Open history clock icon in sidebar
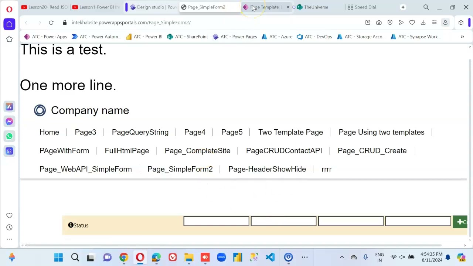Image resolution: width=473 pixels, height=266 pixels. pyautogui.click(x=9, y=228)
